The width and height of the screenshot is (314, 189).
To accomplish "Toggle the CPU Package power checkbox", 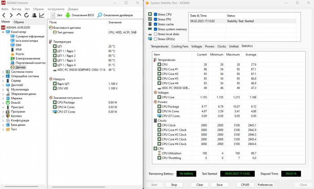I will tap(159, 106).
